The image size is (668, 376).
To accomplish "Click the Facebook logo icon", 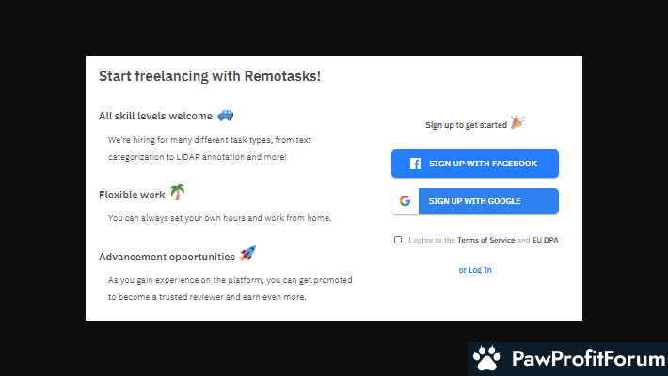I will point(415,164).
